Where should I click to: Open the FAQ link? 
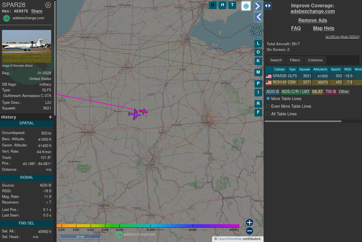click(296, 29)
